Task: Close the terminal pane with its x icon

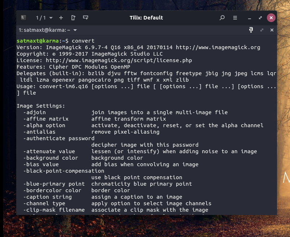Action: click(272, 30)
